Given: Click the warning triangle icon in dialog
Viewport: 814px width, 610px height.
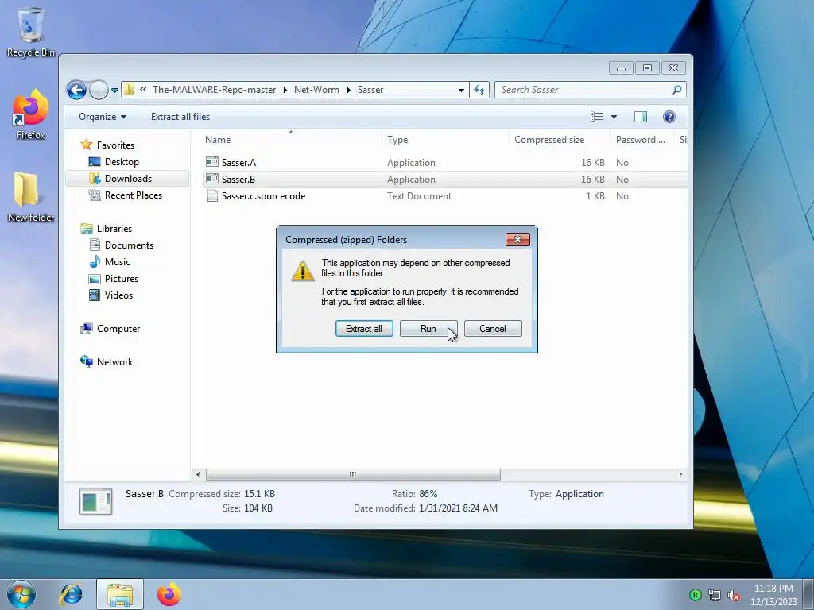Looking at the screenshot, I should (303, 271).
